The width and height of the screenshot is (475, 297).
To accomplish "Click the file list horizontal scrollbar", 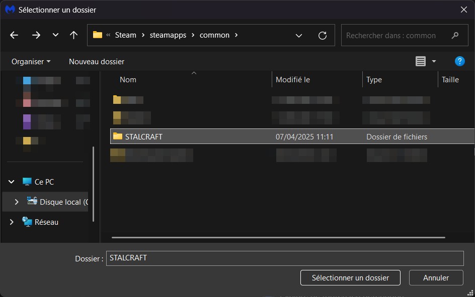I will pos(278,237).
